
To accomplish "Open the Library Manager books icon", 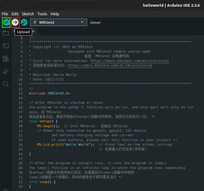I will (6, 59).
